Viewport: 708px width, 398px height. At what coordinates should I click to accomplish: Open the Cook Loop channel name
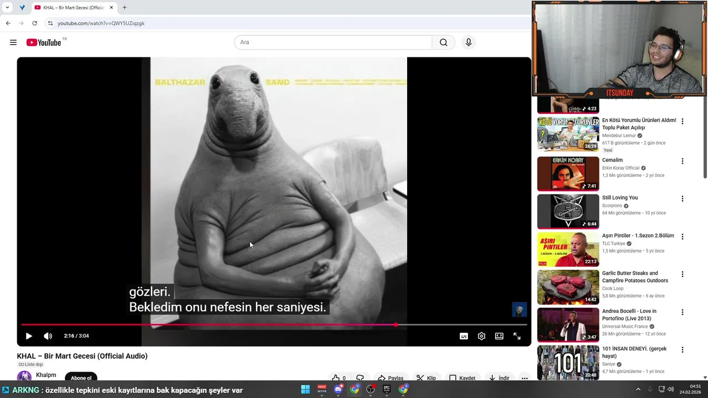tap(613, 289)
